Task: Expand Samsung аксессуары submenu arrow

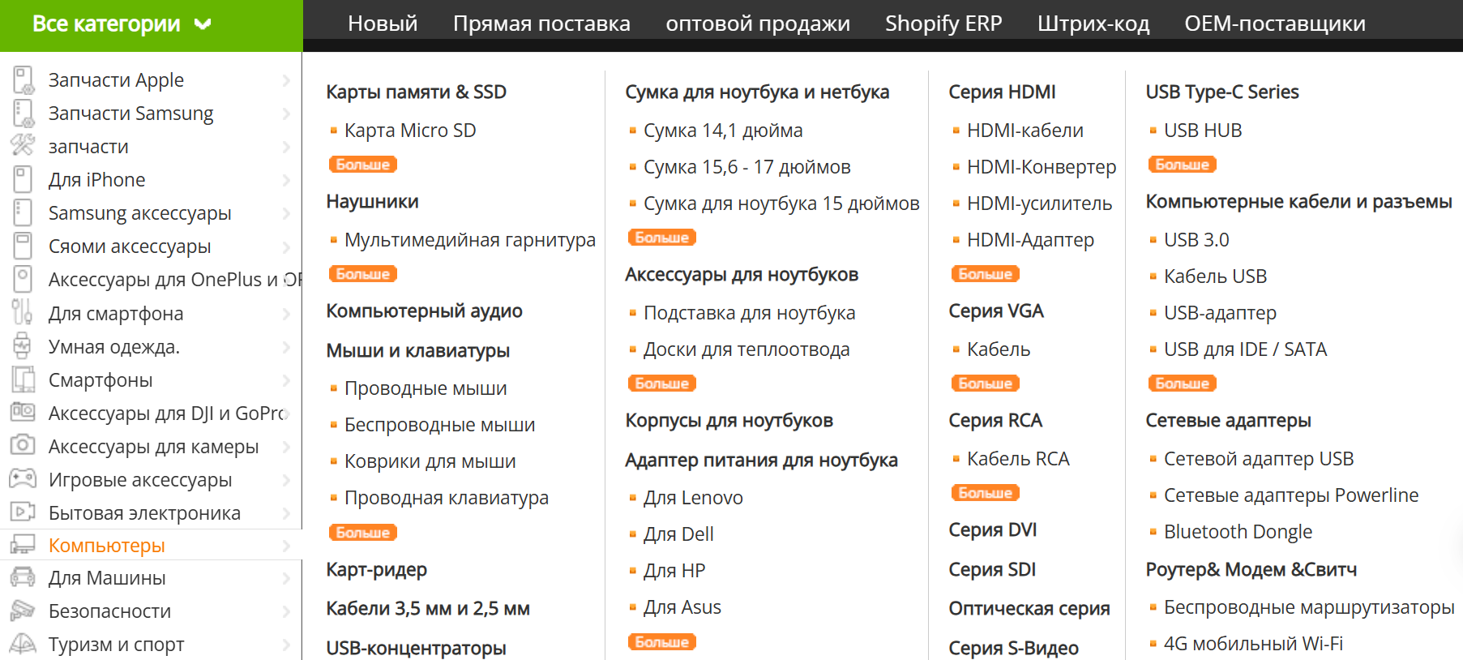Action: 286,213
